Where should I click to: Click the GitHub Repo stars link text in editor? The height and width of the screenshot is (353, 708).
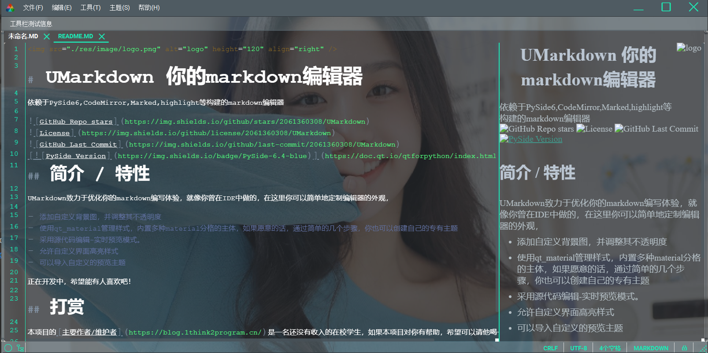(x=76, y=121)
